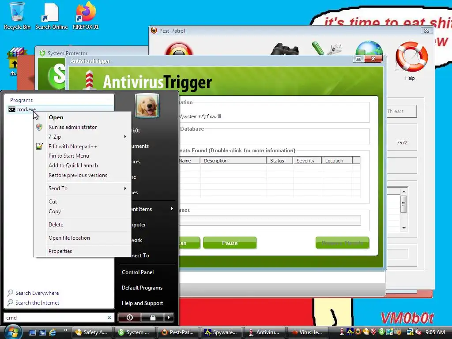Click the globe icon in the Pest-Patrol toolbar
The height and width of the screenshot is (339, 452).
(369, 48)
